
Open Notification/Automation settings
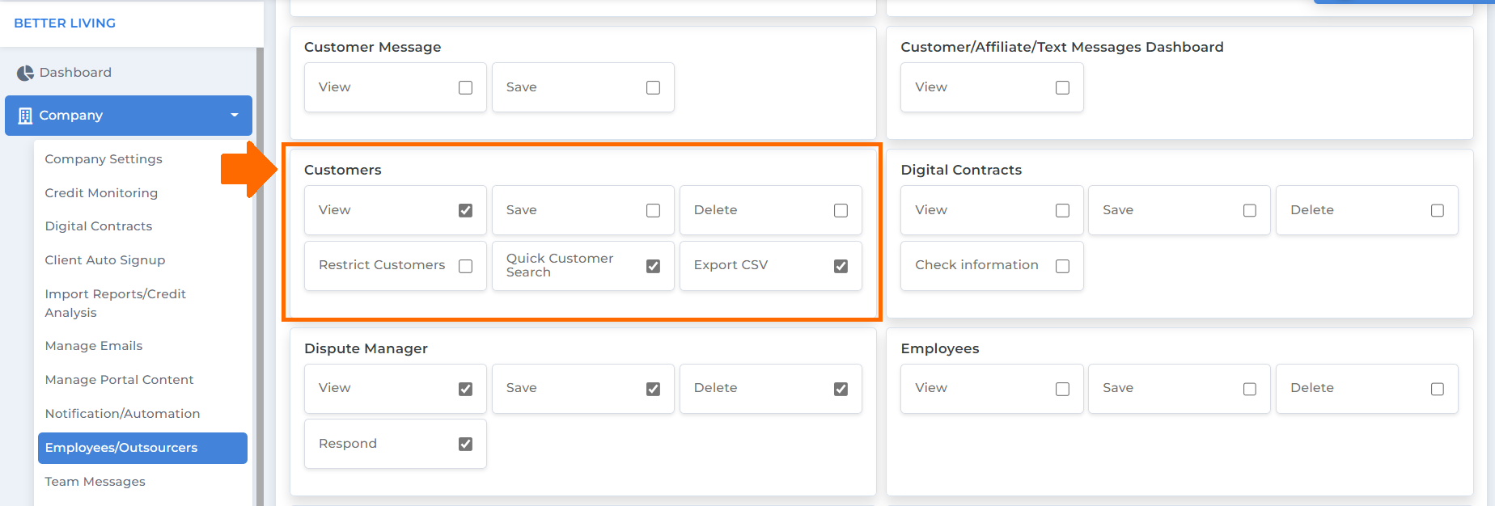point(122,414)
